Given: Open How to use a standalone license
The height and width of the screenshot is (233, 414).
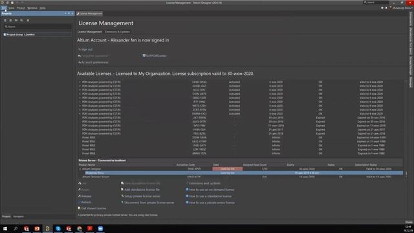Looking at the screenshot, I should click(209, 196).
